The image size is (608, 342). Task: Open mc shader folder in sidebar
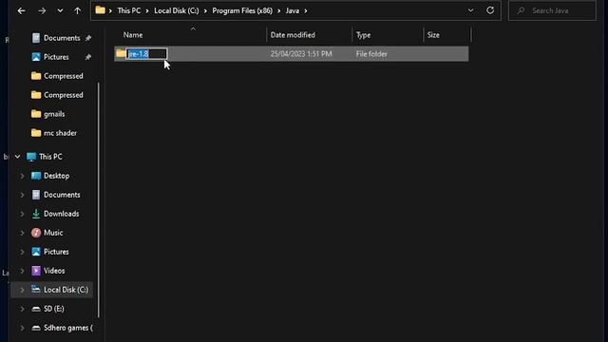pos(60,133)
